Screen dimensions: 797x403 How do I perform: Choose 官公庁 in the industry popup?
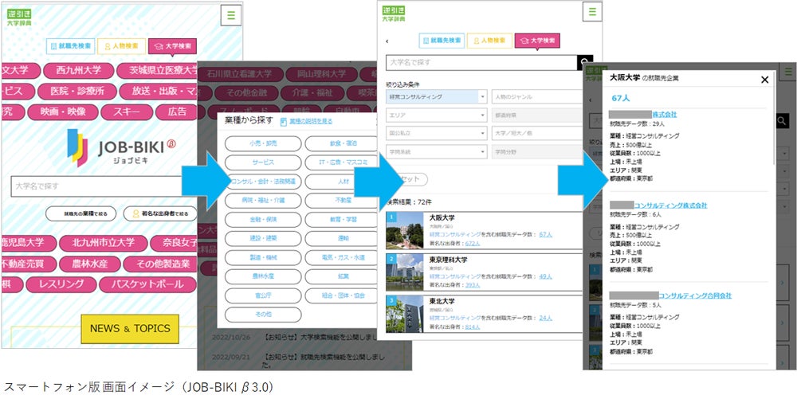pyautogui.click(x=263, y=295)
